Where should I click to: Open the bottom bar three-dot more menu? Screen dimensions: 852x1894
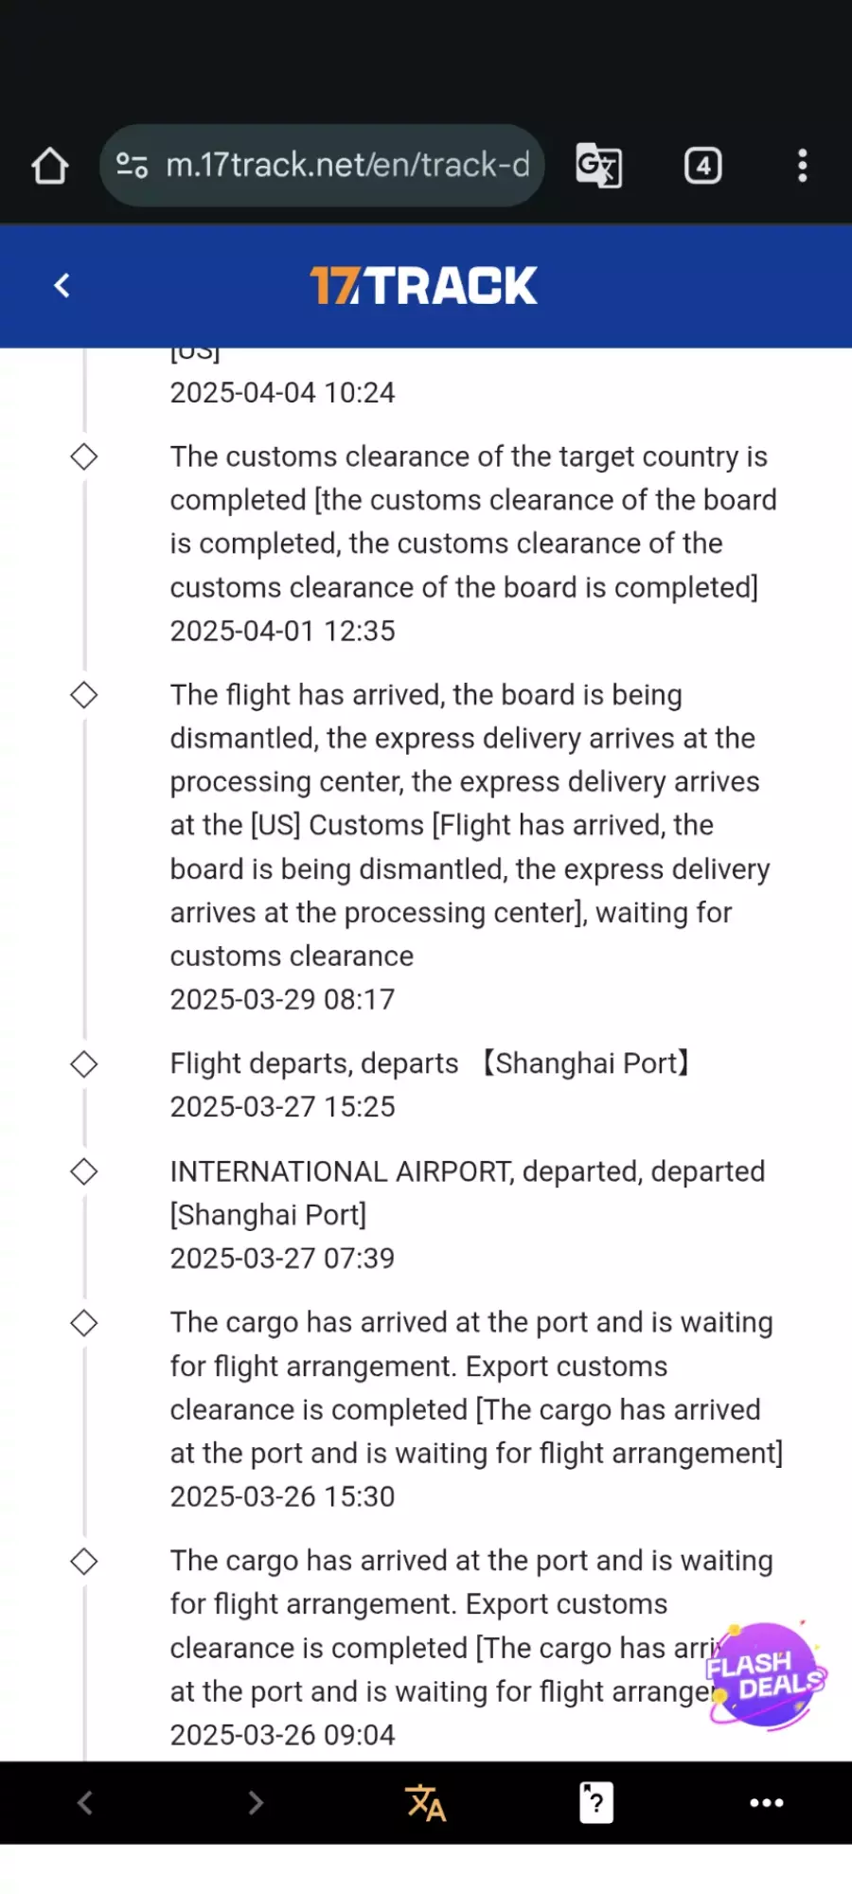(766, 1802)
